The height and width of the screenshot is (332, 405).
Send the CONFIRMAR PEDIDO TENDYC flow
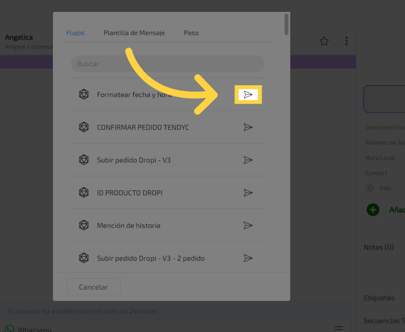click(248, 127)
